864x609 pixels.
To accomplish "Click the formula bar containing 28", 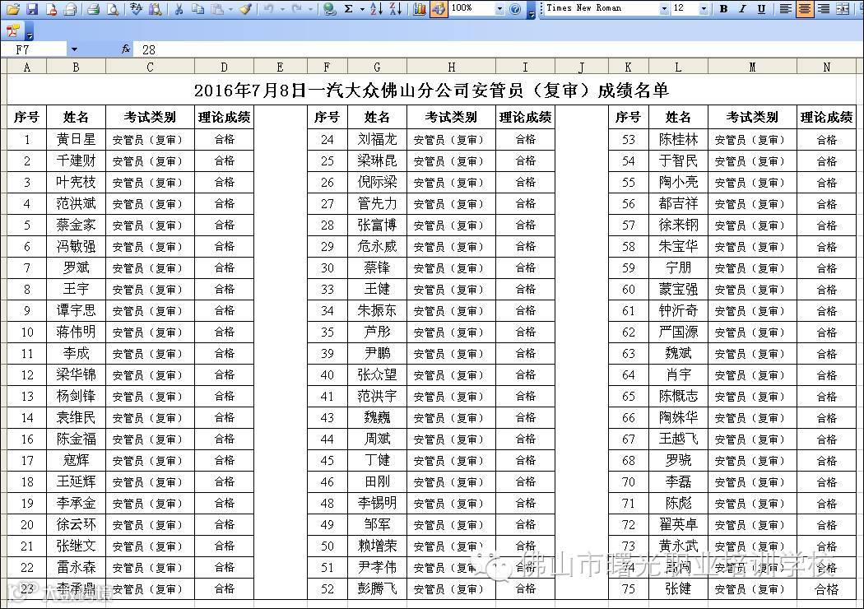I will tap(496, 49).
